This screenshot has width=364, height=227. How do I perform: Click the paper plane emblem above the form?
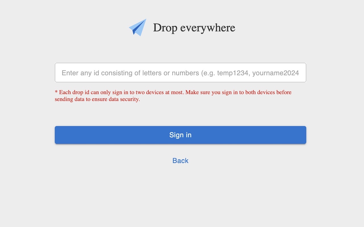point(138,27)
